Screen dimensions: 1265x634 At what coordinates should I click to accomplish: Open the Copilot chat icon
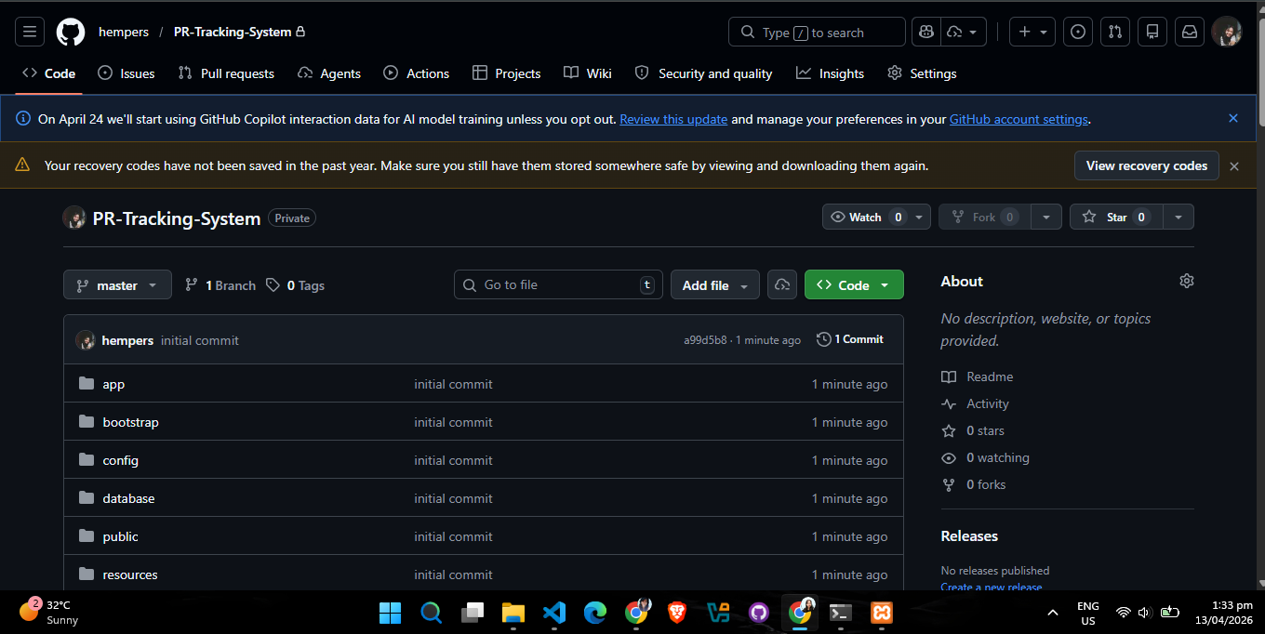pos(925,32)
